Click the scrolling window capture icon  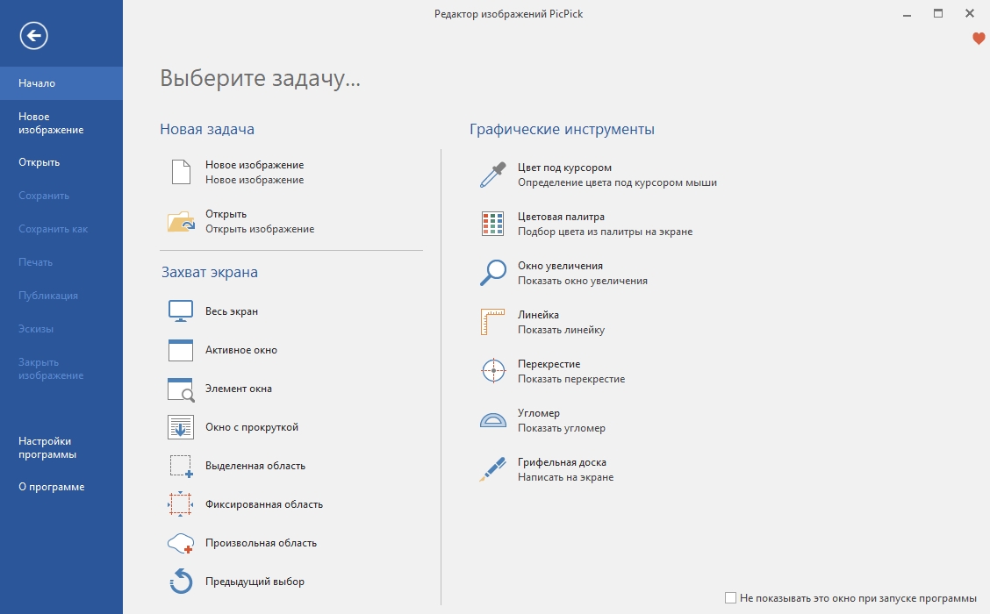[180, 427]
